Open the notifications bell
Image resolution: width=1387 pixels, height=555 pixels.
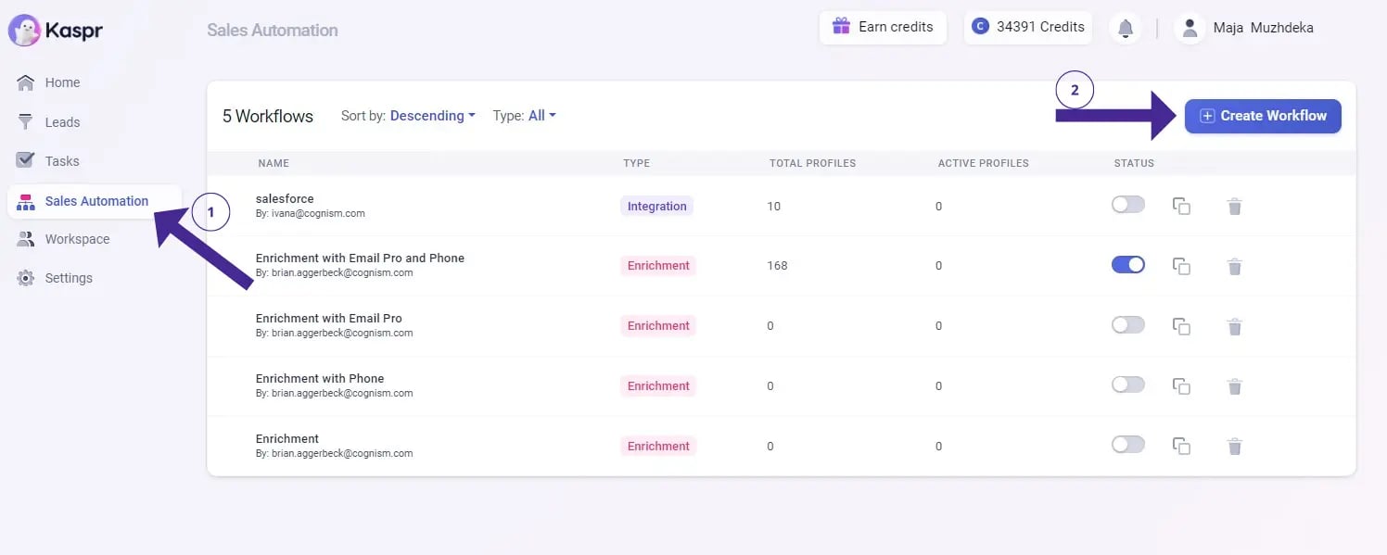click(1126, 29)
